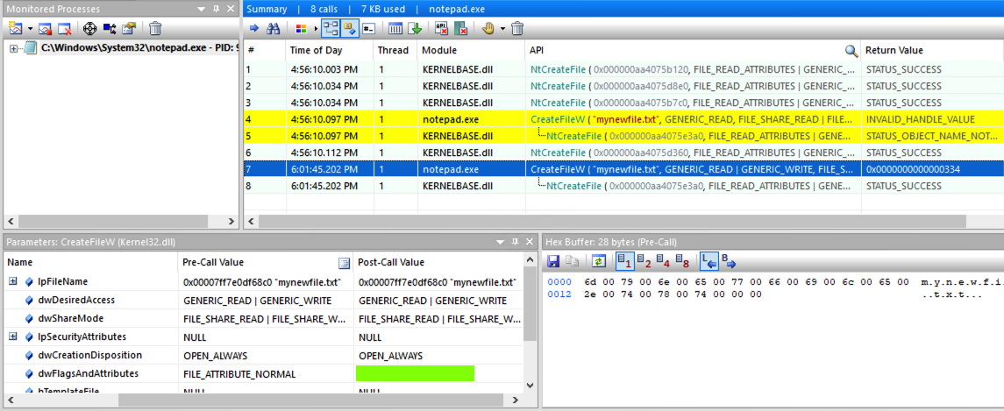1004x411 pixels.
Task: Select 8-byte grouping in Hex Buffer
Action: 682,261
